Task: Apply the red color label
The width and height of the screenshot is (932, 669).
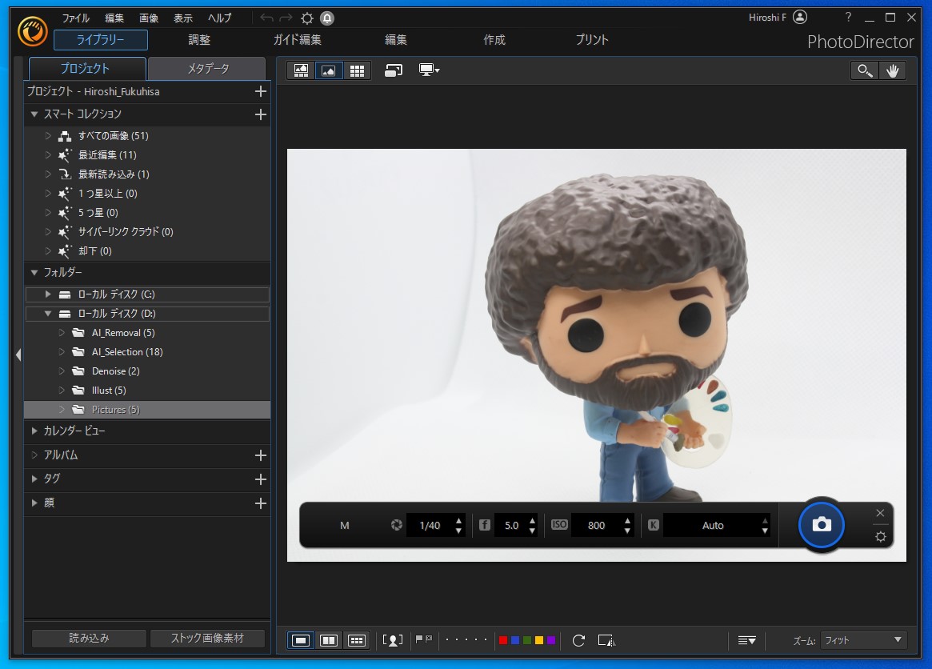Action: [x=503, y=640]
